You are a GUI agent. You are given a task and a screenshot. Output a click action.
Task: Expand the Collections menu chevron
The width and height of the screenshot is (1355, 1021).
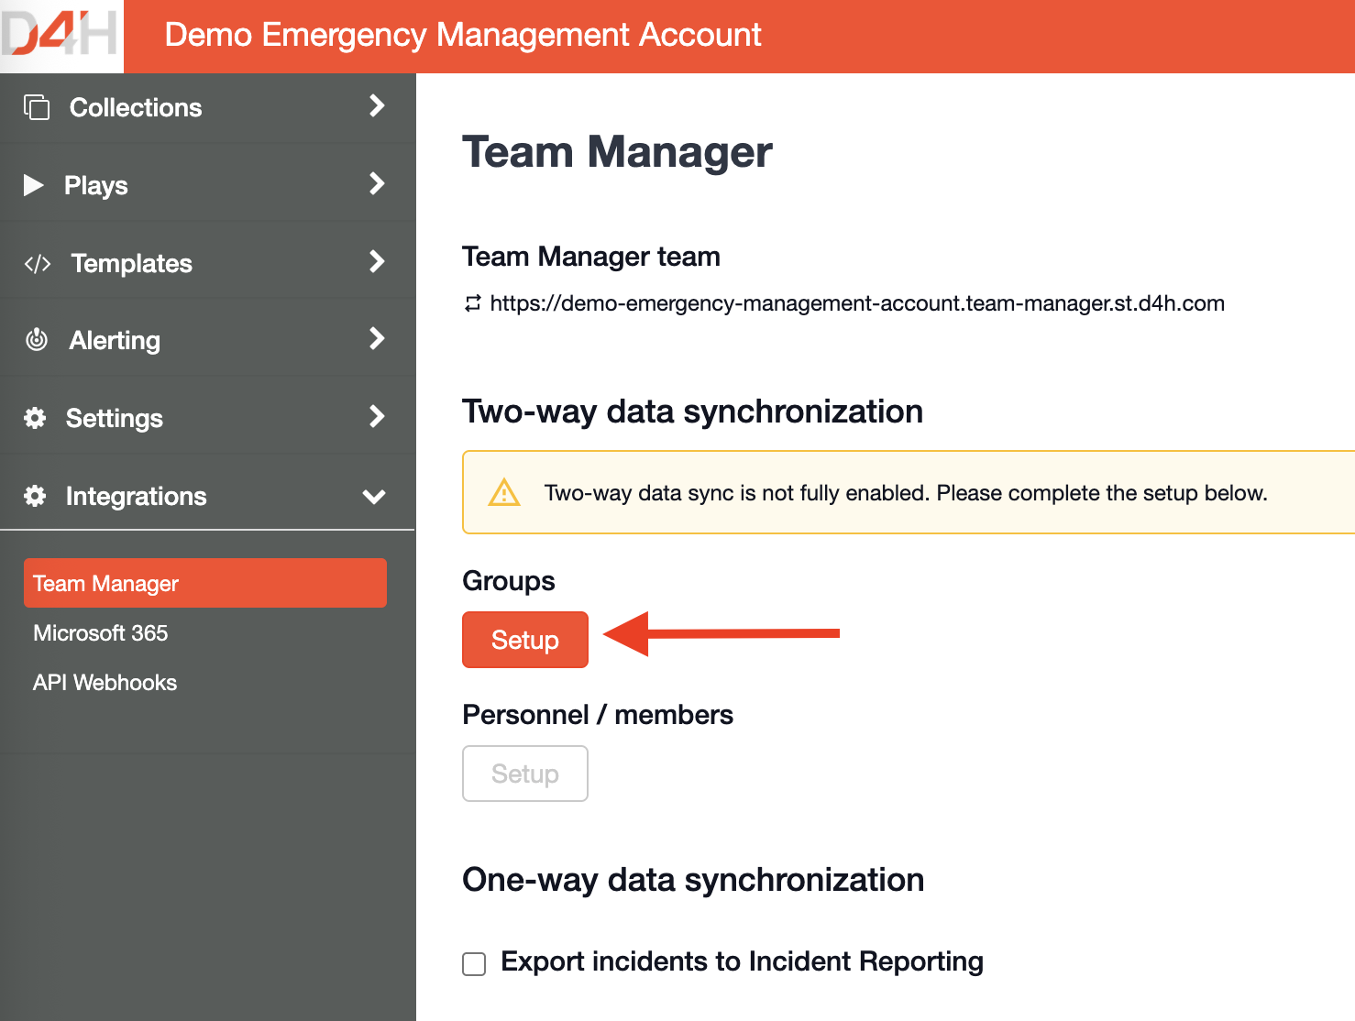(376, 105)
